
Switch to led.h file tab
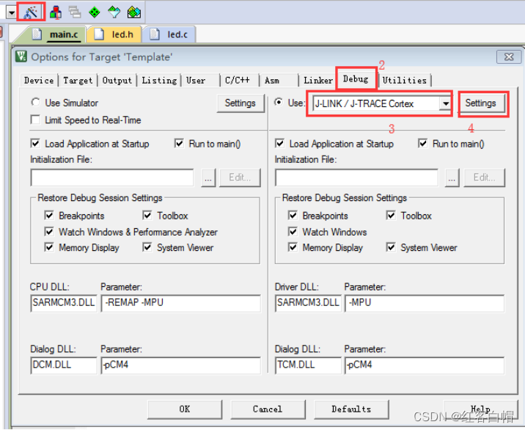point(114,34)
